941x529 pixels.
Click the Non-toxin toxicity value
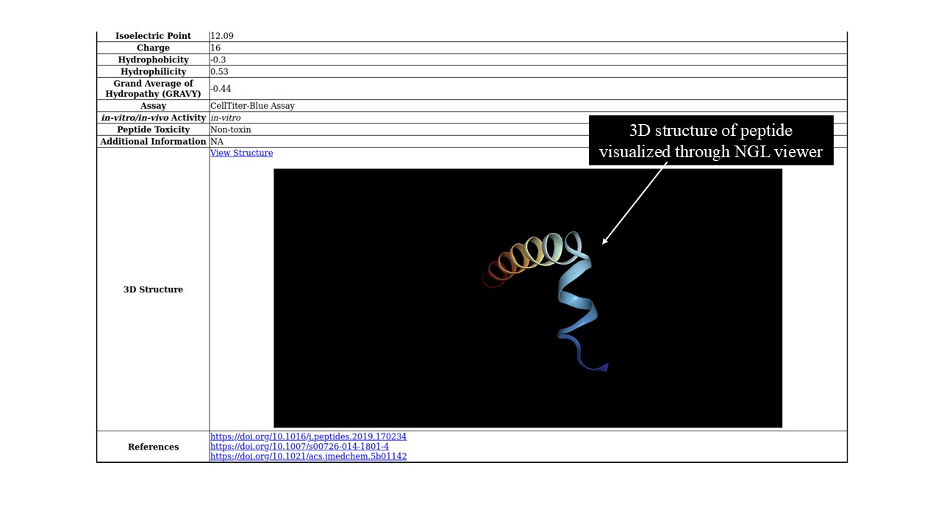coord(230,129)
